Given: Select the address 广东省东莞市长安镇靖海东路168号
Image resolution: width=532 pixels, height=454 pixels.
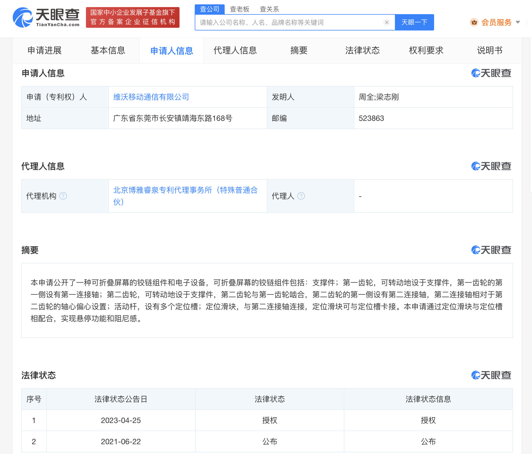Looking at the screenshot, I should 173,118.
